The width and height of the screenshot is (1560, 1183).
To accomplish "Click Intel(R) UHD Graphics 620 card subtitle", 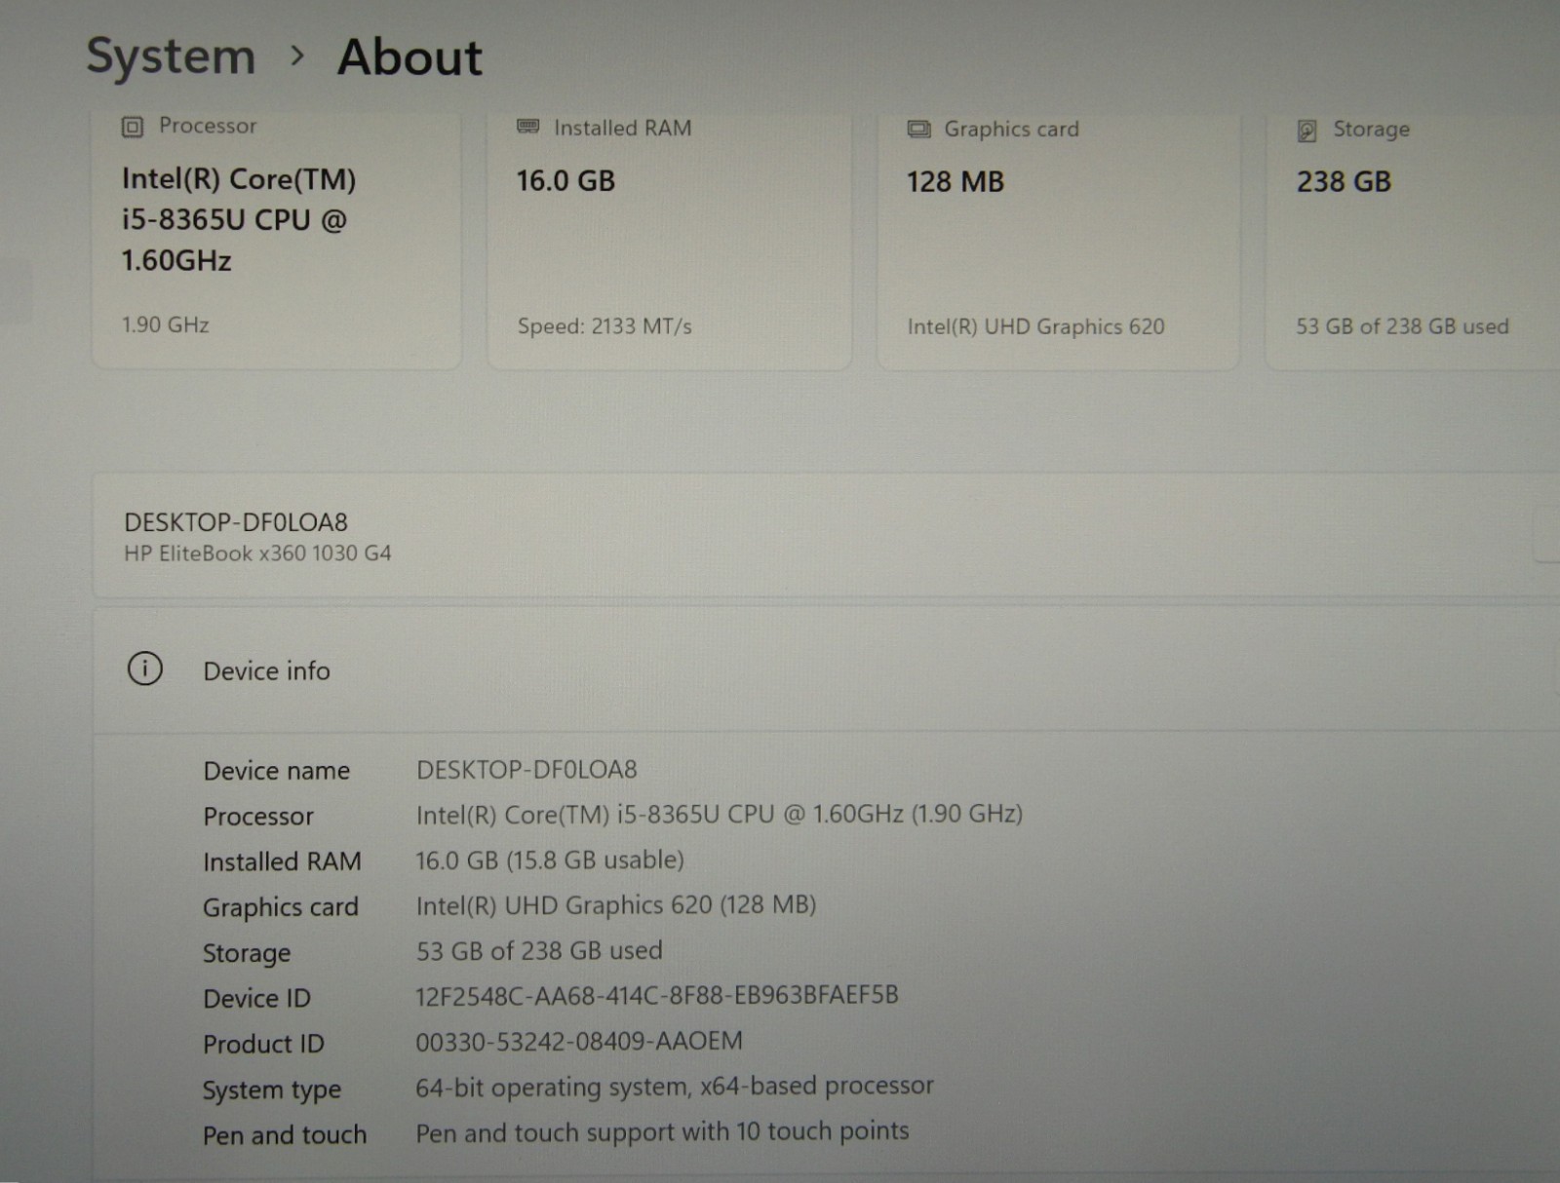I will pyautogui.click(x=1035, y=326).
